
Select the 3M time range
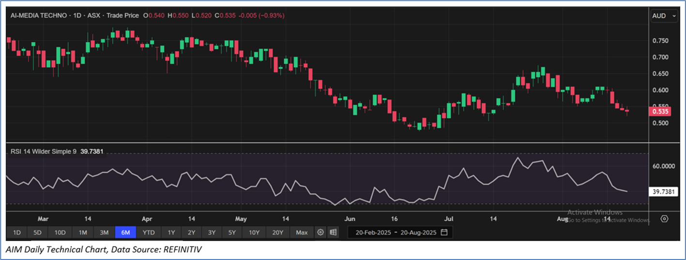pos(104,232)
